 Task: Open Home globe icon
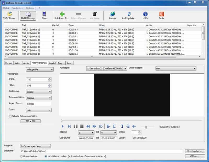[113, 16]
